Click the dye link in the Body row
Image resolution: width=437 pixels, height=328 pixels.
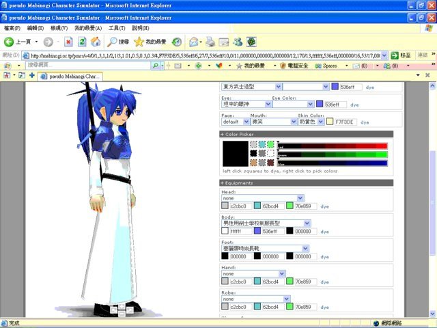[x=325, y=232]
